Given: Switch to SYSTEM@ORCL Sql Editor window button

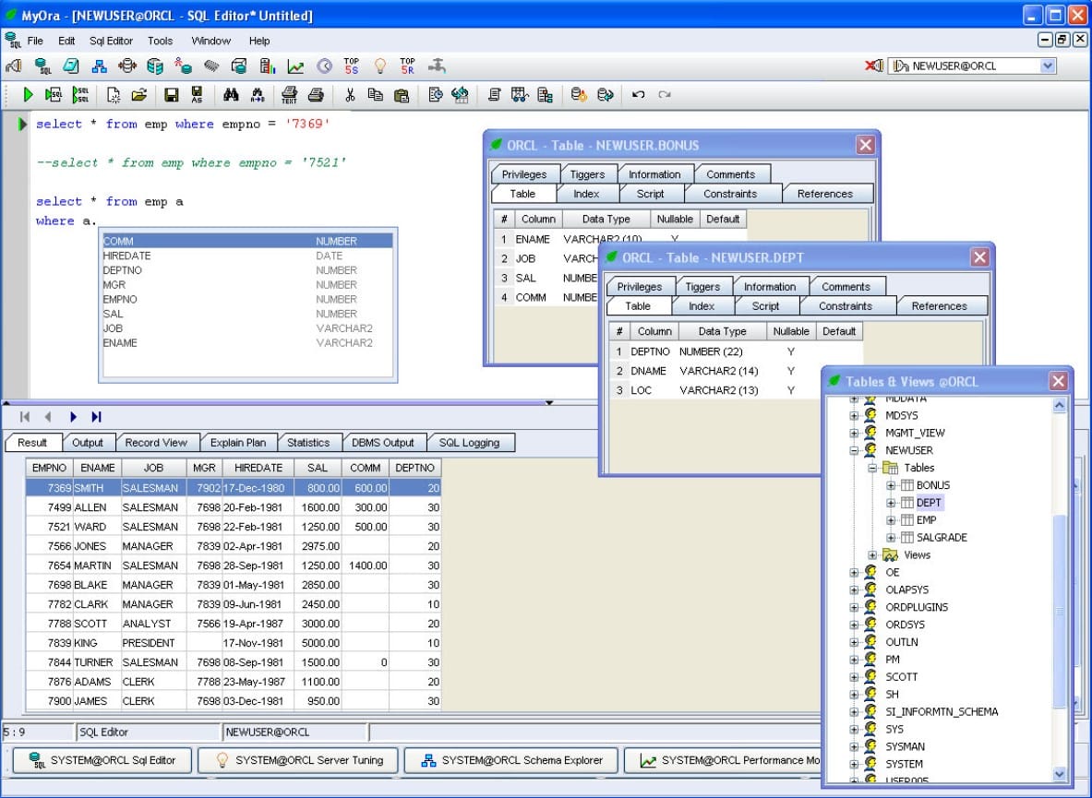Looking at the screenshot, I should point(102,760).
